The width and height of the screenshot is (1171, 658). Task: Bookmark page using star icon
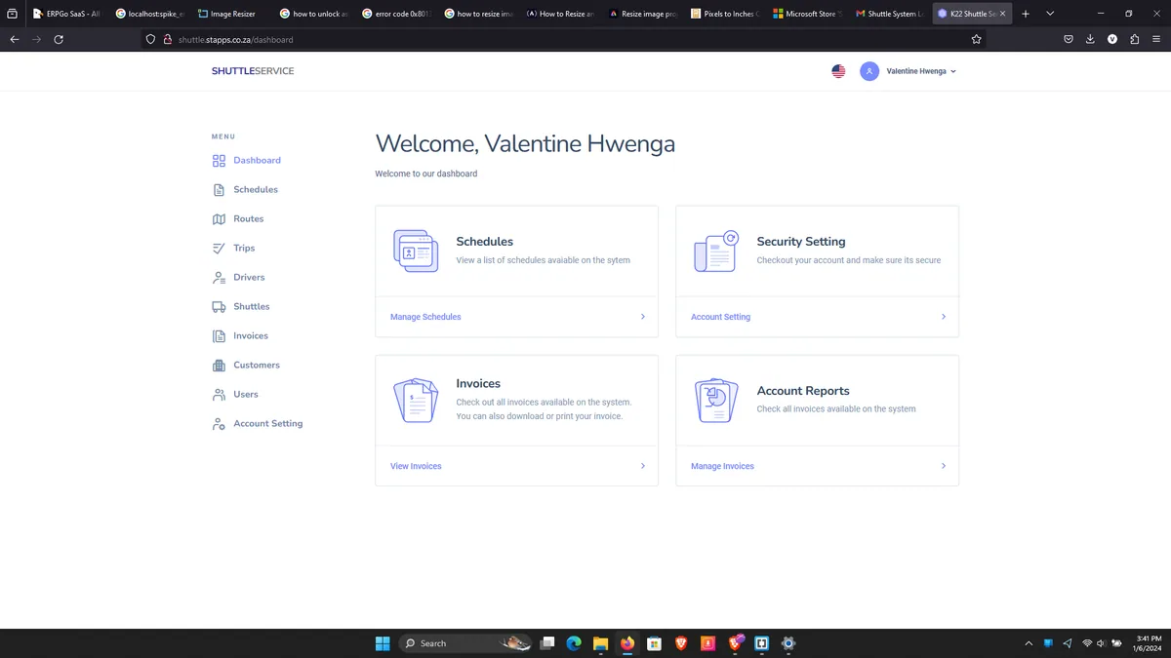pyautogui.click(x=976, y=39)
